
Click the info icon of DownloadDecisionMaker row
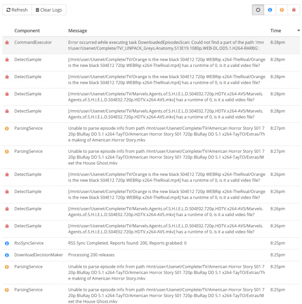[x=7, y=255]
